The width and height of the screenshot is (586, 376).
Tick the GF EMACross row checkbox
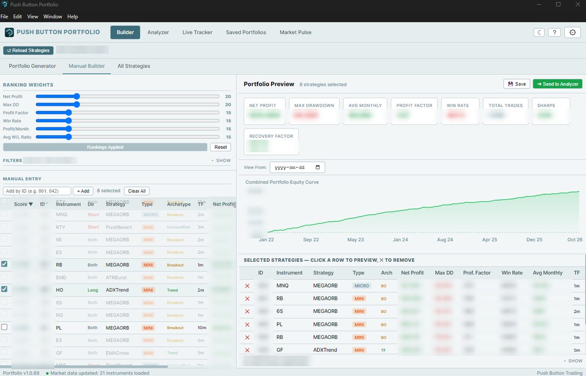click(4, 352)
